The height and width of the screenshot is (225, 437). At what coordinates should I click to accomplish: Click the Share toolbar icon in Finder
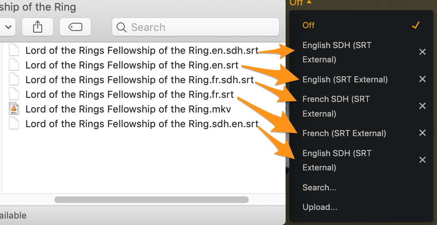(38, 27)
